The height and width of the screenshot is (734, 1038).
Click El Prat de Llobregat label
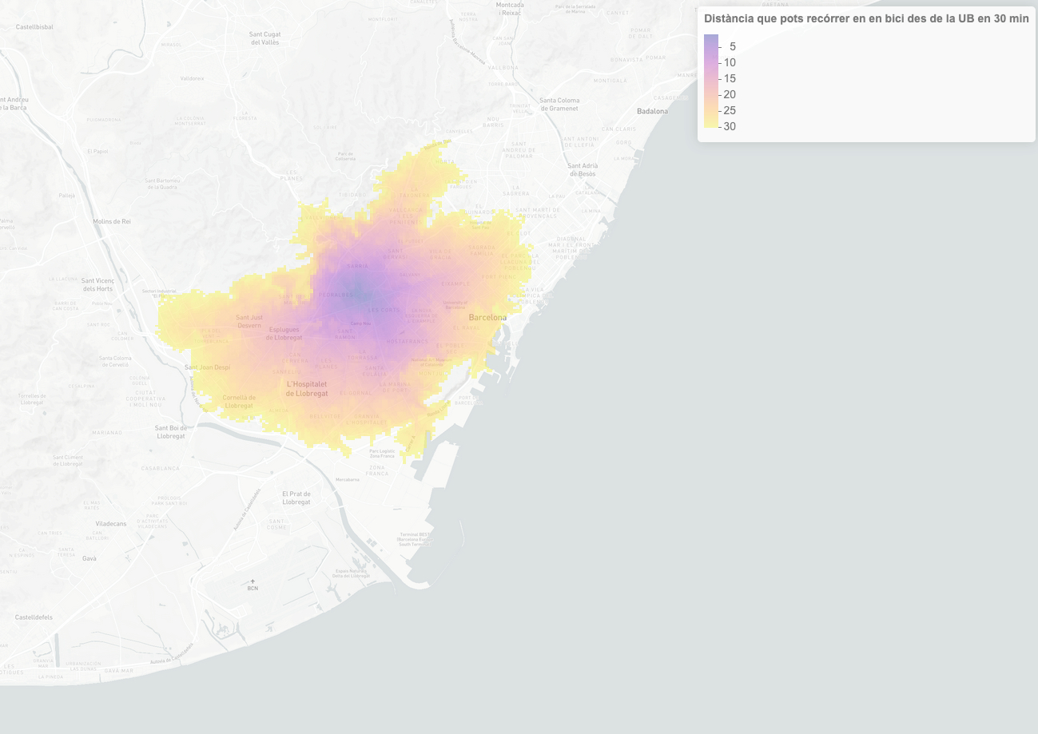(296, 498)
